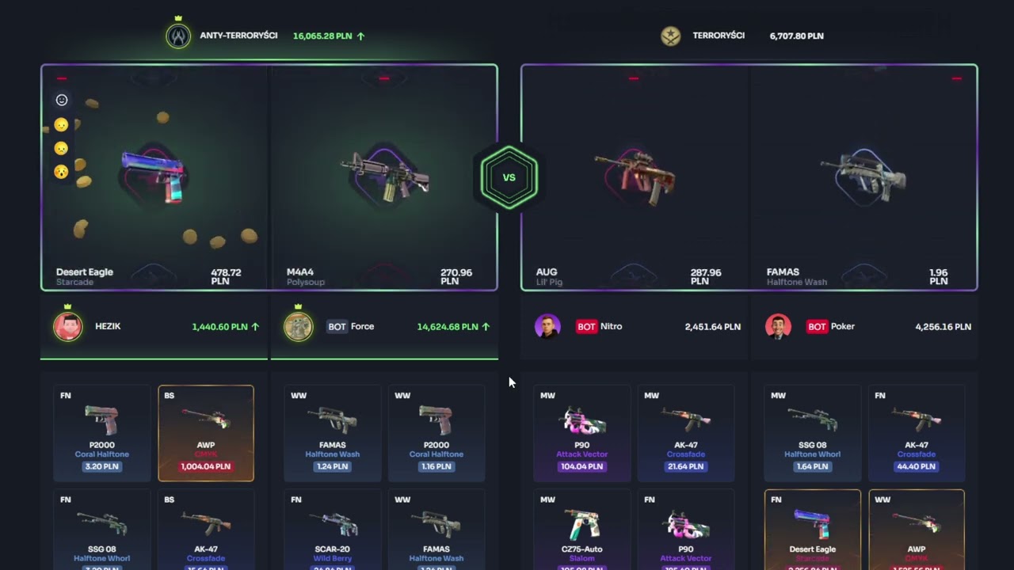Open BOT Poker's avatar
Viewport: 1014px width, 570px height.
click(778, 326)
